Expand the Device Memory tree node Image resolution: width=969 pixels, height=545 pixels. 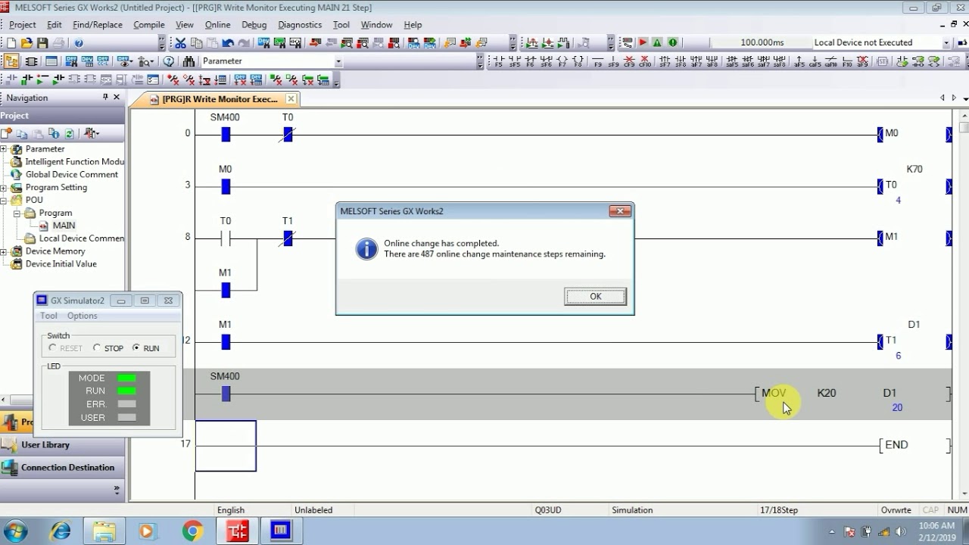(x=4, y=251)
